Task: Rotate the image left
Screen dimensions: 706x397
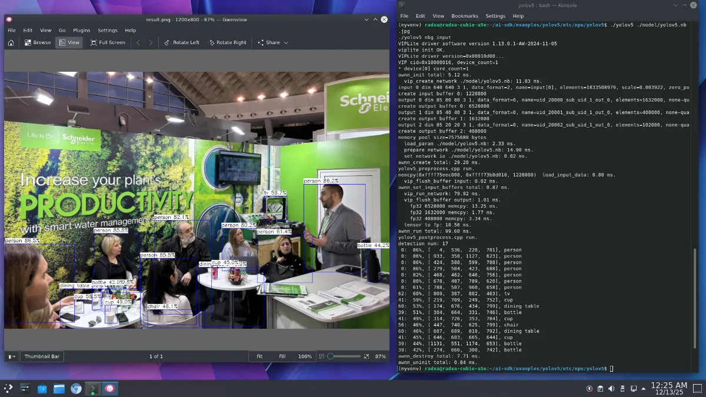Action: (x=181, y=42)
